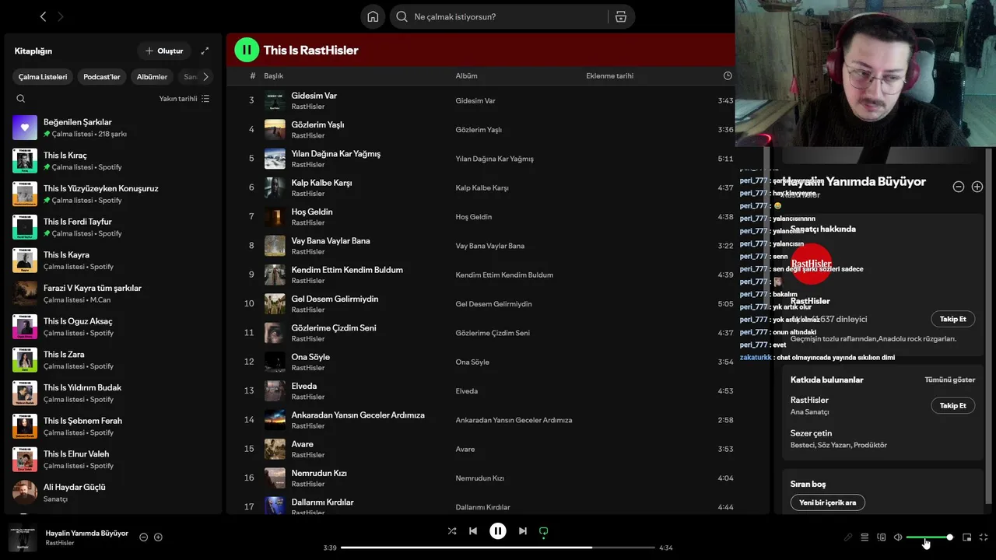Sort tracks by Başlık column header

[273, 76]
